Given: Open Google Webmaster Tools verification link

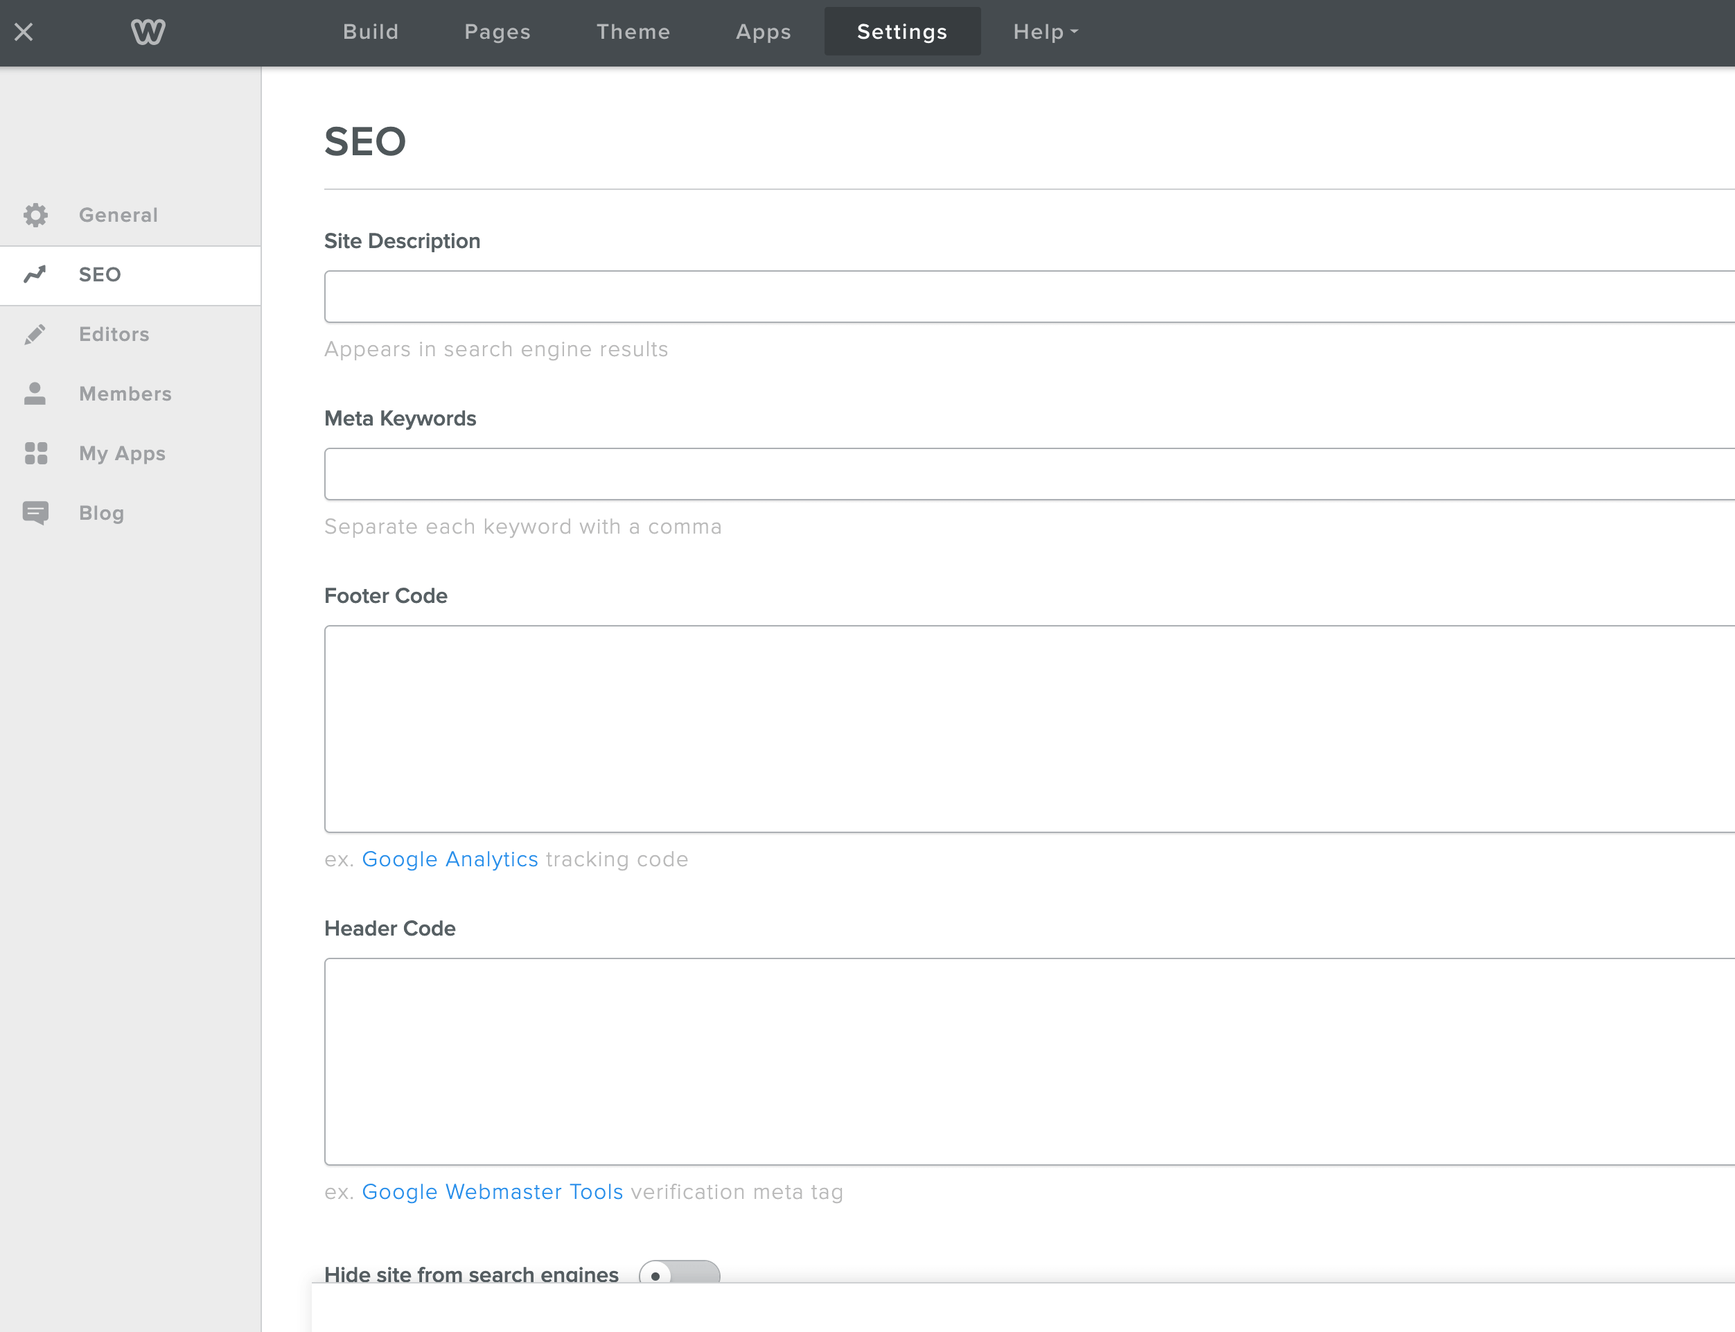Looking at the screenshot, I should pos(491,1191).
